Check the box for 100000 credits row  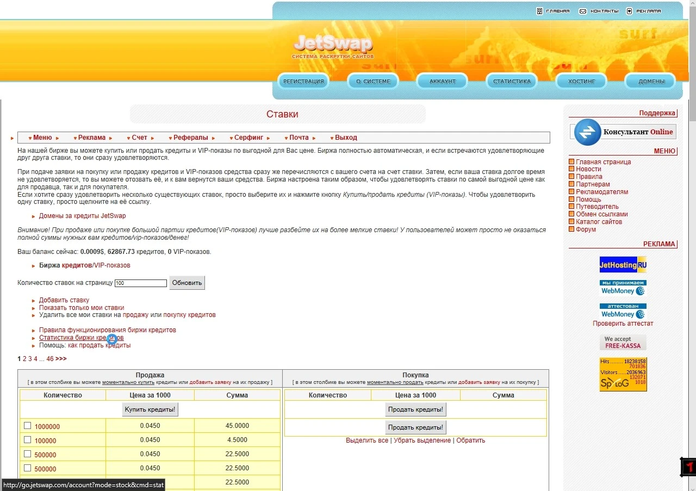28,440
